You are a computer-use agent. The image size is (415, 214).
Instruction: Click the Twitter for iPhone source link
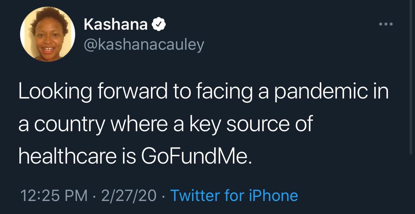click(x=234, y=195)
